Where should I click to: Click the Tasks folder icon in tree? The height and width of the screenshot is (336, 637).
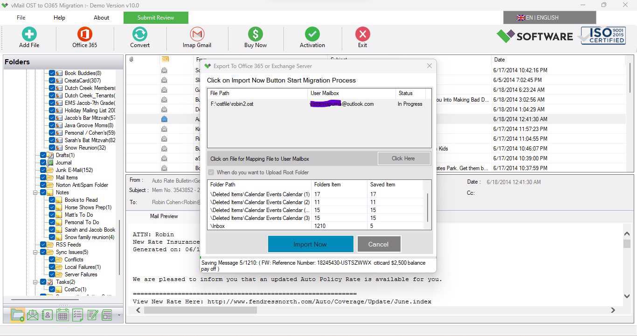tap(50, 282)
